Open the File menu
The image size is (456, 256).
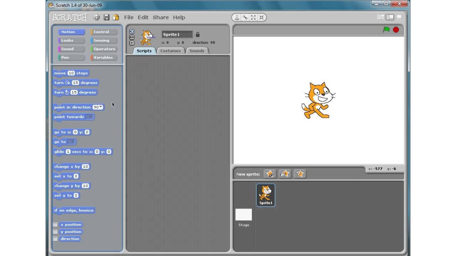(x=129, y=17)
